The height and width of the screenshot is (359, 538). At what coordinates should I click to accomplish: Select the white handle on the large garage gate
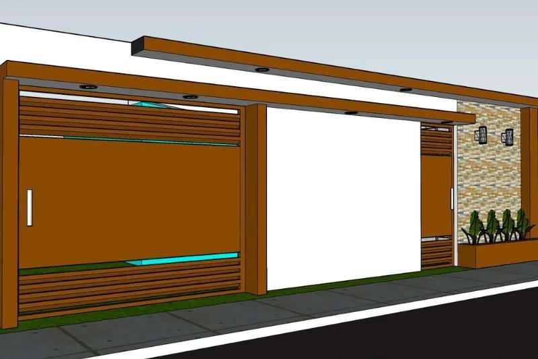coord(30,207)
